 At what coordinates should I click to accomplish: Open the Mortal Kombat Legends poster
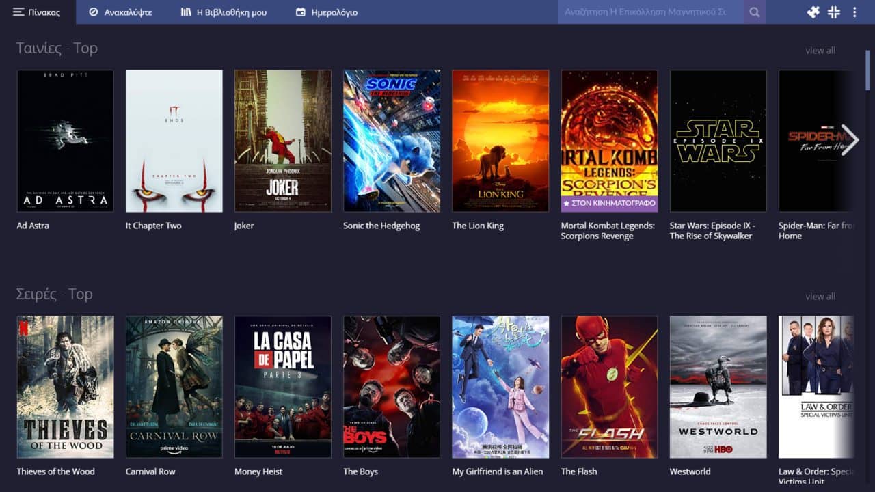(x=609, y=141)
